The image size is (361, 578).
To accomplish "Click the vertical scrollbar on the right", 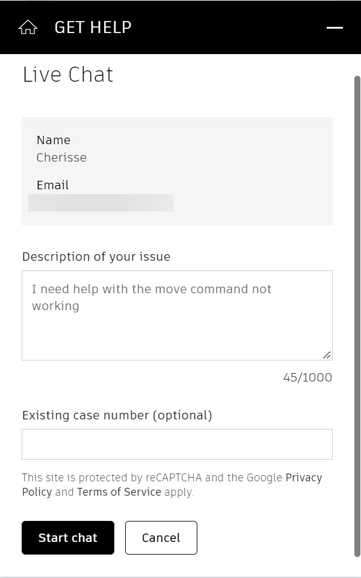I will (357, 316).
